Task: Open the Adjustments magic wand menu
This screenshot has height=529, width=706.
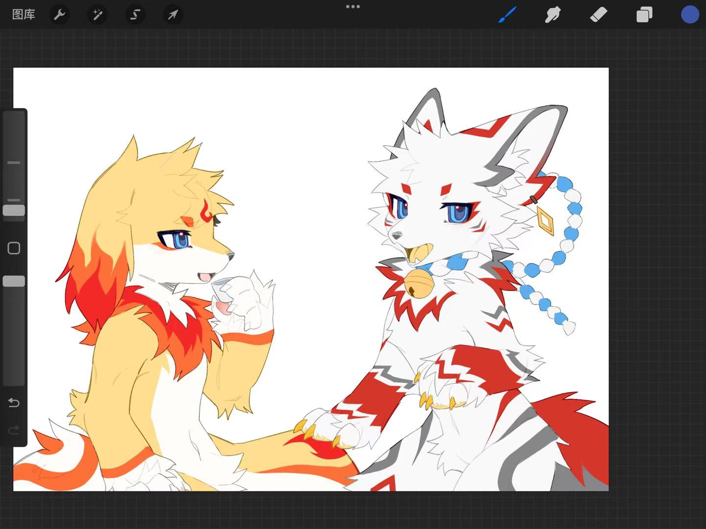Action: (x=97, y=15)
